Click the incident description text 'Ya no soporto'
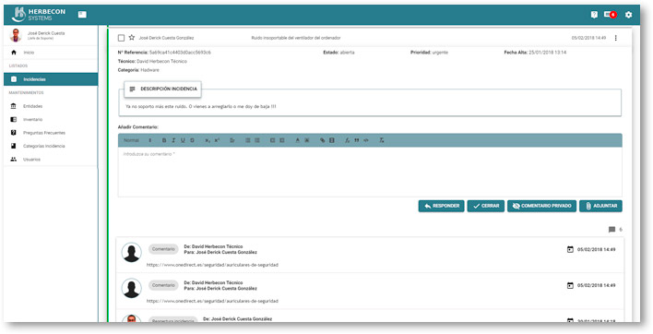 (201, 107)
